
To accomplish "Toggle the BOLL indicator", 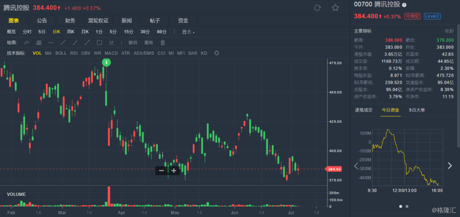I will click(x=61, y=53).
